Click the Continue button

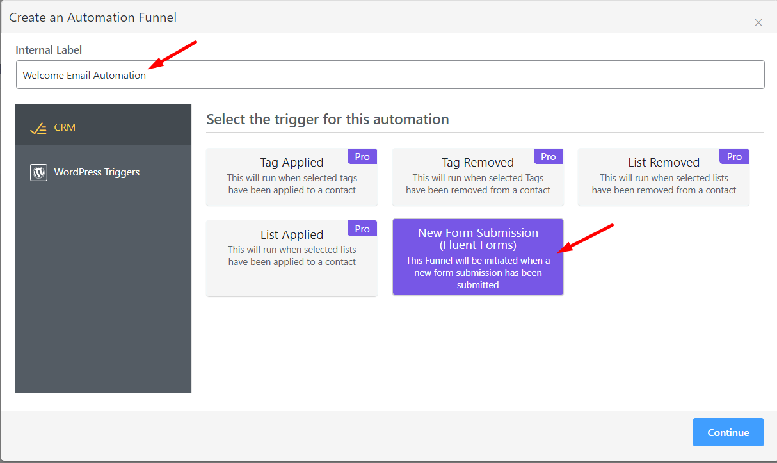click(728, 432)
